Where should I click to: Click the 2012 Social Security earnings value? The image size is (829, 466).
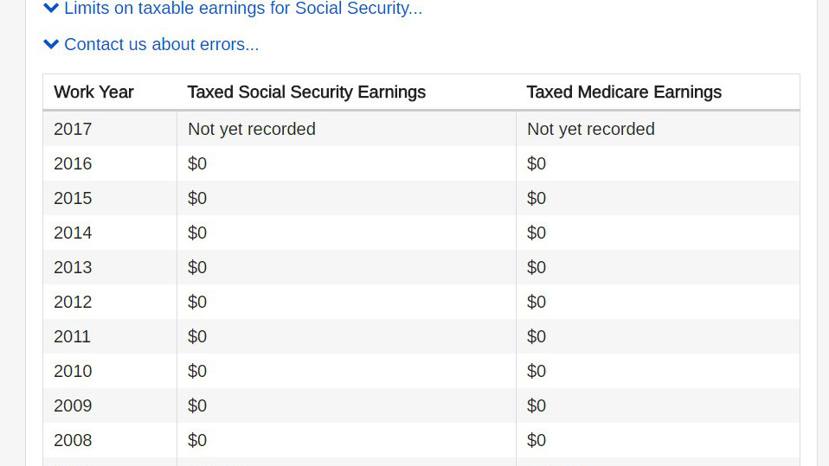(197, 302)
